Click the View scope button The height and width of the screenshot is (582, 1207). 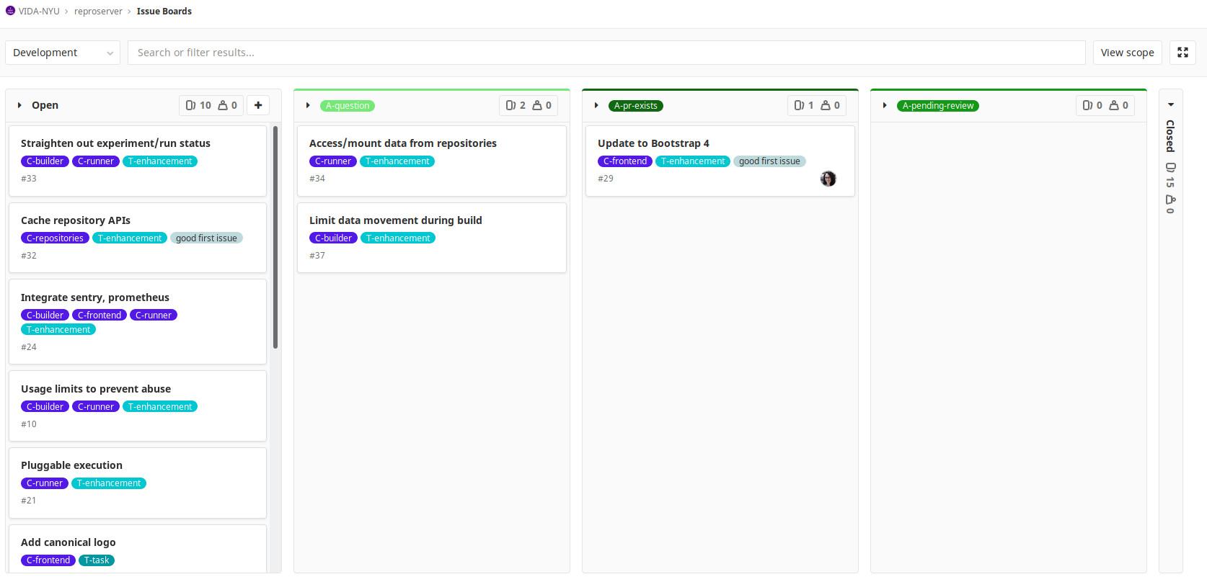point(1127,53)
